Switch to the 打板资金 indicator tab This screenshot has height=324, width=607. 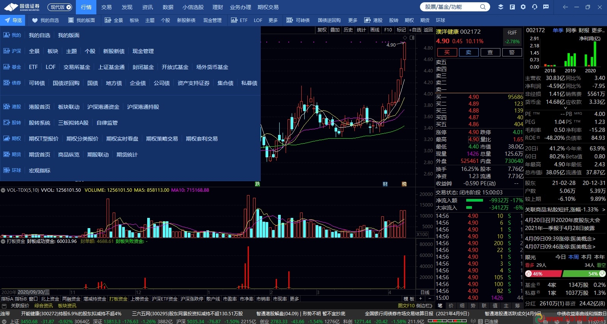click(x=118, y=299)
